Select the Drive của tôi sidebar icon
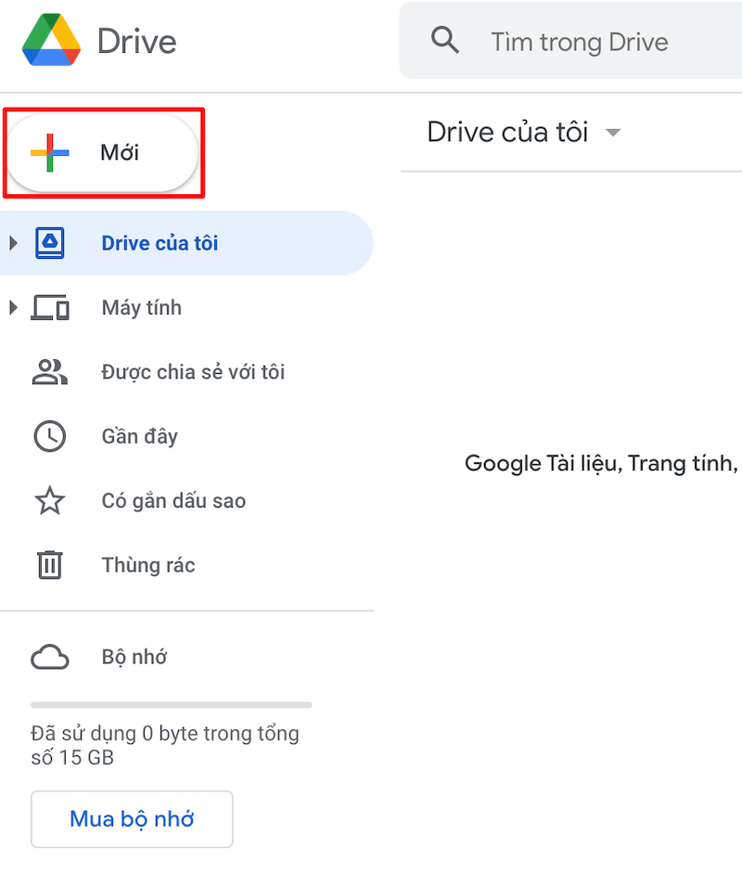Viewport: 742px width, 874px height. click(x=48, y=243)
